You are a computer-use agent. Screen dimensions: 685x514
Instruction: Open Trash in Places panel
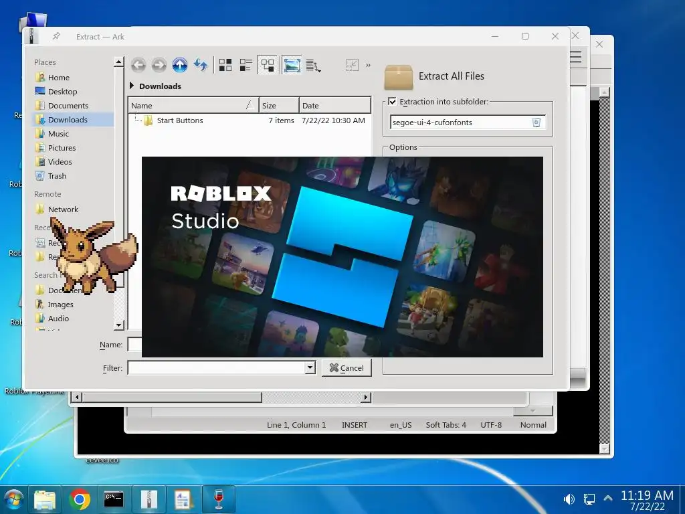click(x=57, y=176)
